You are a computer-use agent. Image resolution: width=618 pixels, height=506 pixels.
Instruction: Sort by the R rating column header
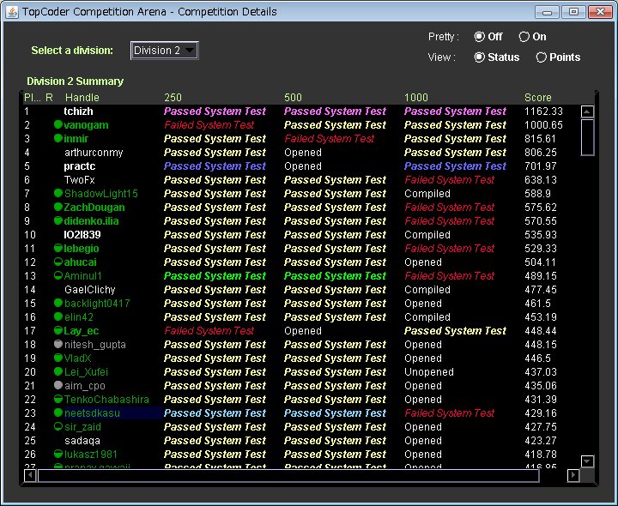coord(49,97)
